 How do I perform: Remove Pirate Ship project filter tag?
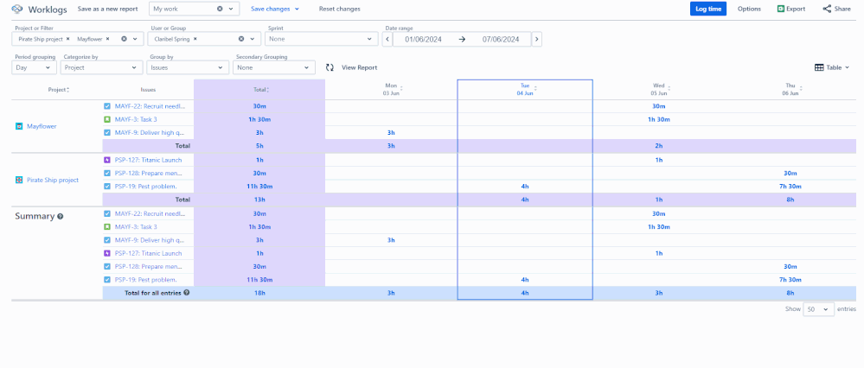(x=67, y=39)
